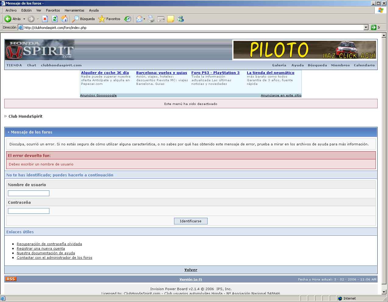Open the 'Registrar una nueva cuenta' link
The image size is (388, 302).
41,248
